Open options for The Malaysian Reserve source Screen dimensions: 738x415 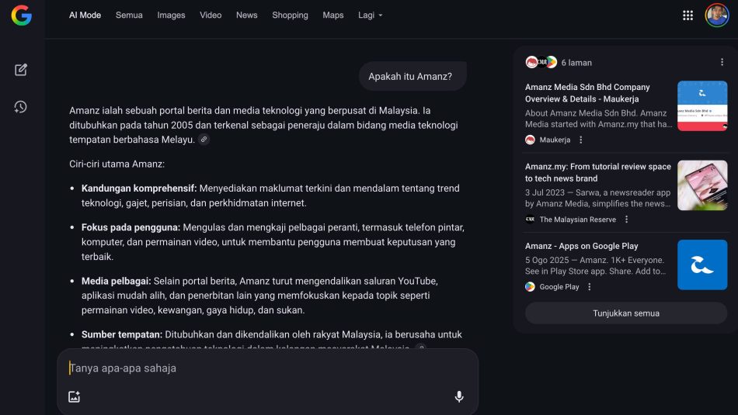click(x=626, y=220)
